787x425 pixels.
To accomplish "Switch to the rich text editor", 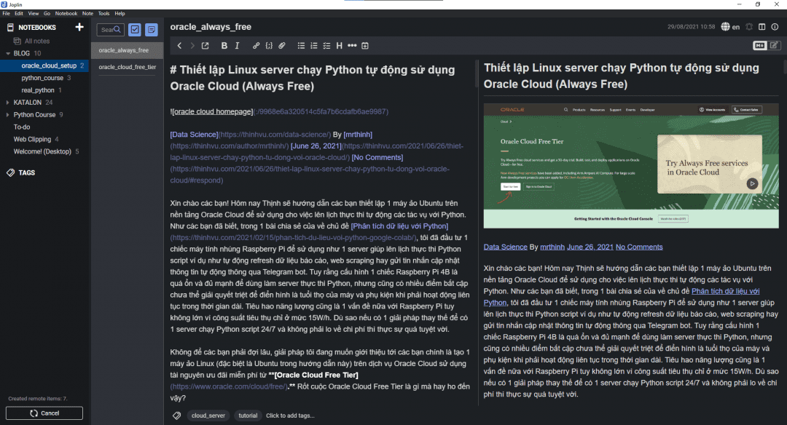I will (774, 46).
